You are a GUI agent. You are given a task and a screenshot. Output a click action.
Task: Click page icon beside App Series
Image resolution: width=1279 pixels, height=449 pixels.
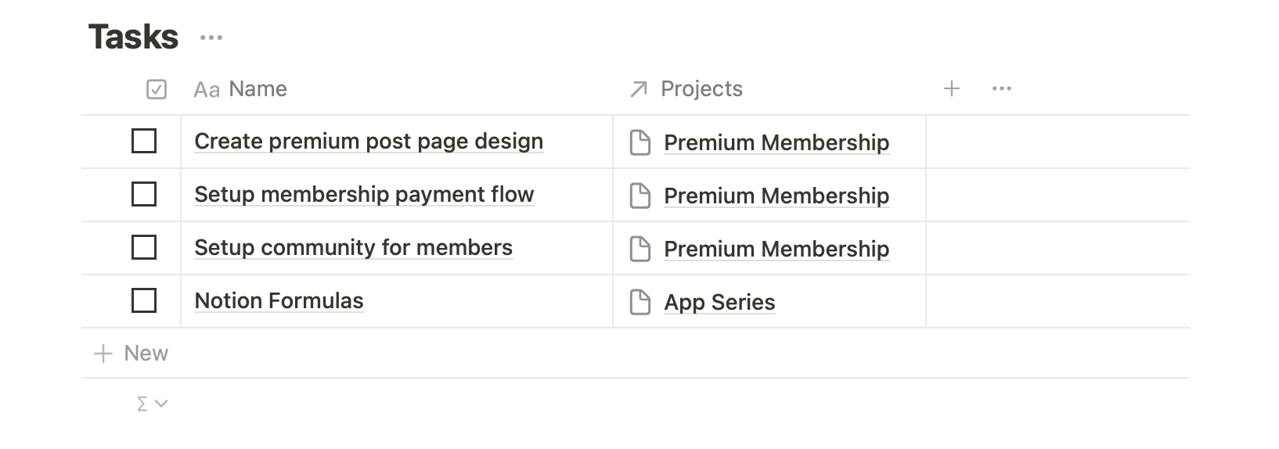click(640, 302)
